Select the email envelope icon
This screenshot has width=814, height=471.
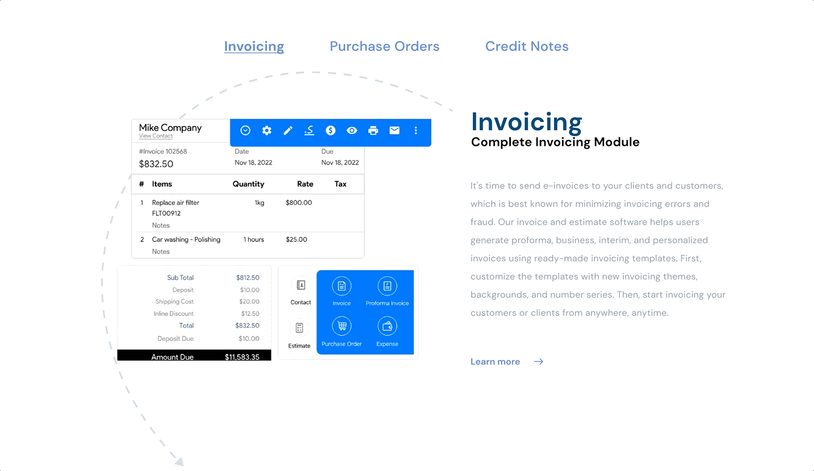[394, 131]
